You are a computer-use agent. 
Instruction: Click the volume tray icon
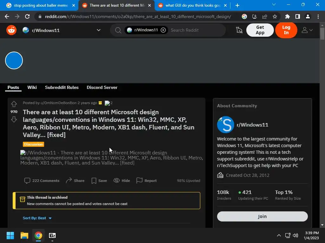click(x=295, y=235)
